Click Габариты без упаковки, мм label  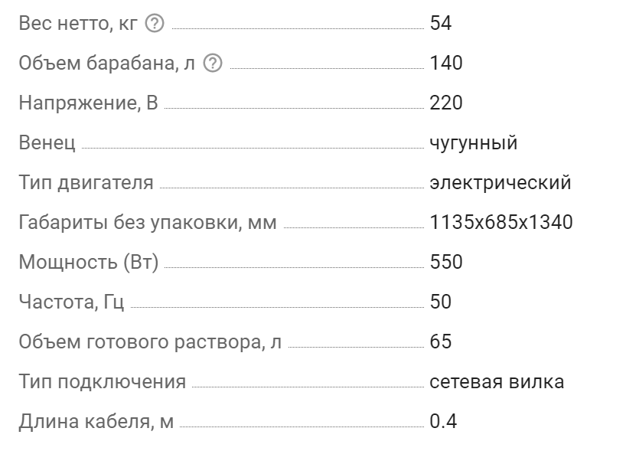[x=148, y=223]
